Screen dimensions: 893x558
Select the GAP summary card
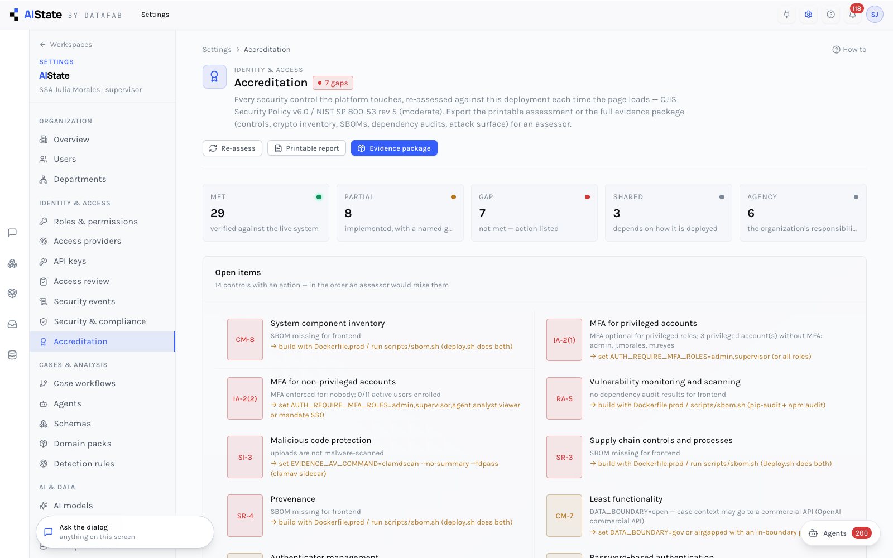(534, 213)
